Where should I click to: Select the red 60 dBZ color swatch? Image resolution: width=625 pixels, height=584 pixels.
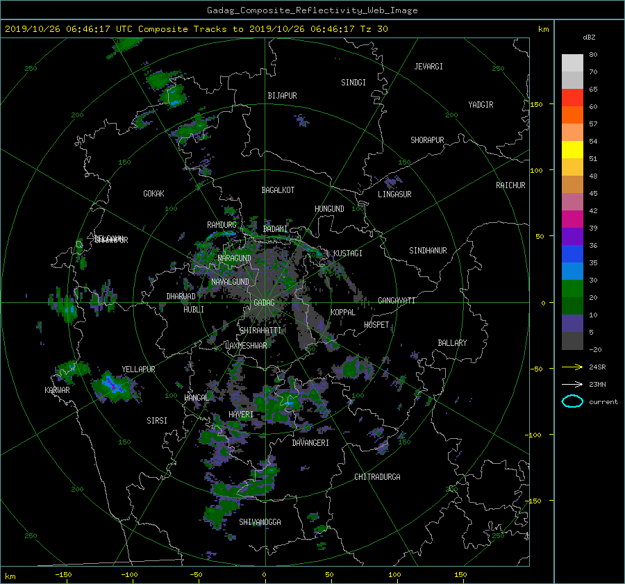[572, 97]
